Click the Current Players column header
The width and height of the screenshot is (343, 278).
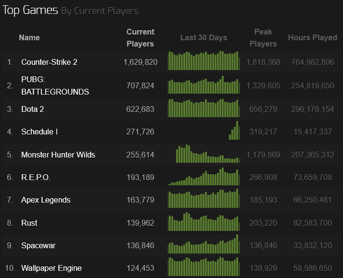click(140, 38)
